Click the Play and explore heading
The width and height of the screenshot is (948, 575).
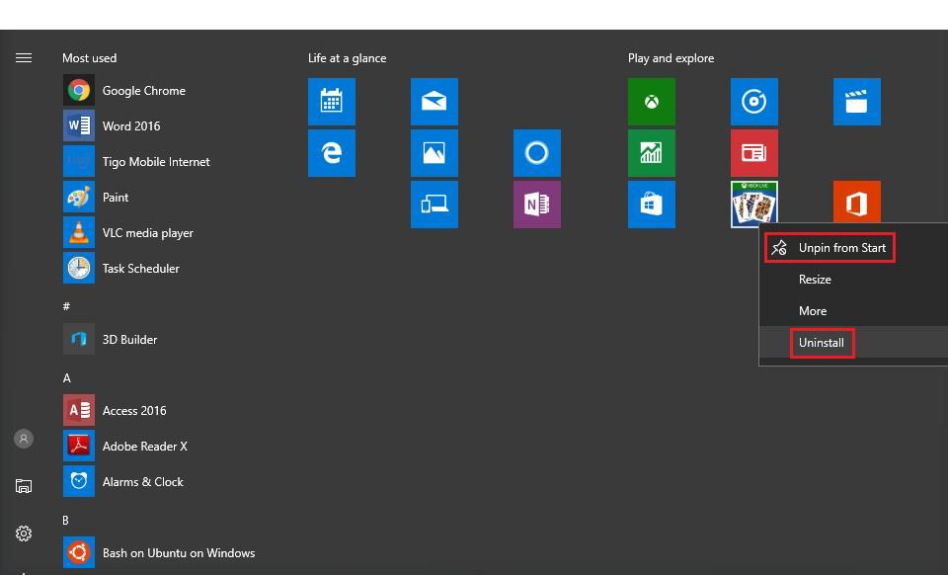point(671,58)
